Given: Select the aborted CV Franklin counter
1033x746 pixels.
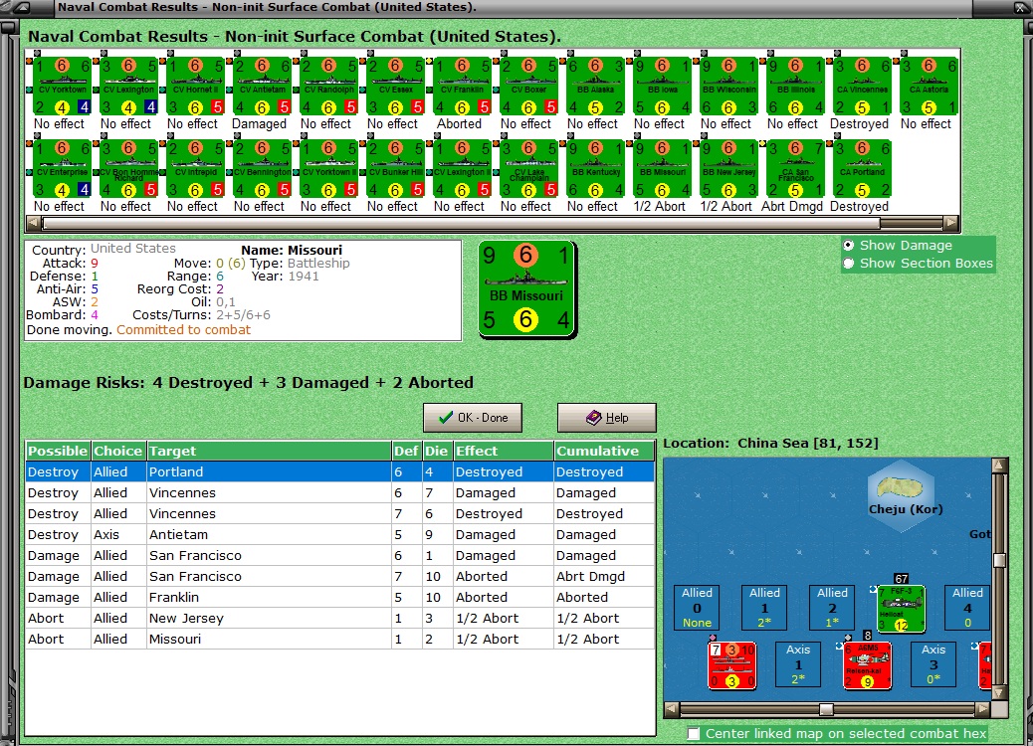Looking at the screenshot, I should click(x=462, y=87).
